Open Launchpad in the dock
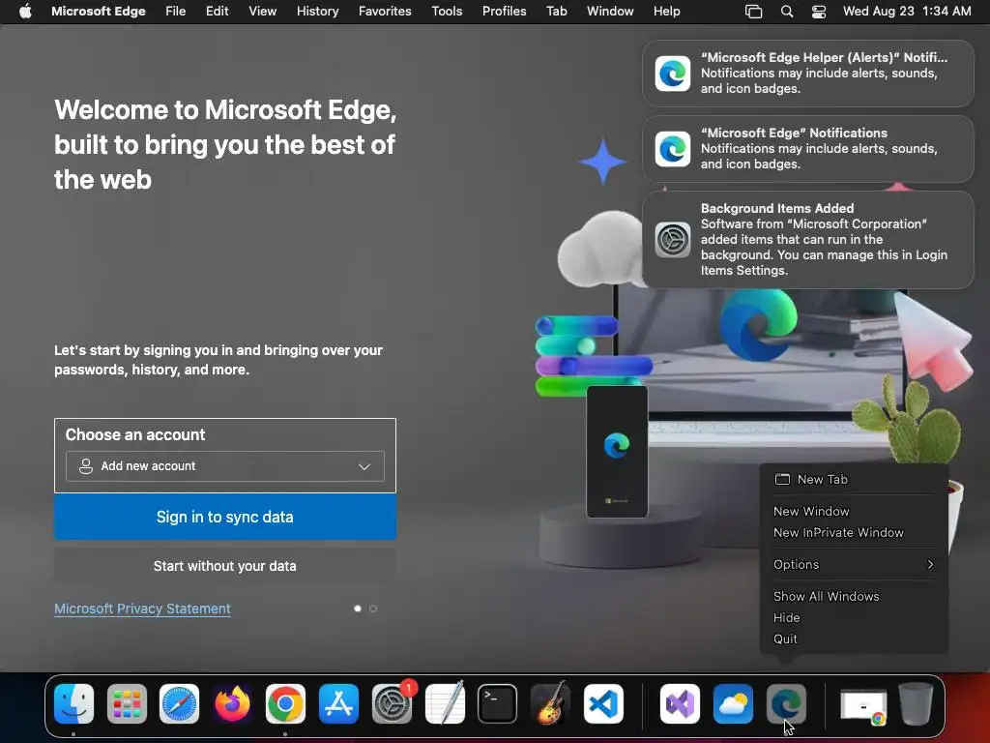The image size is (990, 743). point(127,703)
